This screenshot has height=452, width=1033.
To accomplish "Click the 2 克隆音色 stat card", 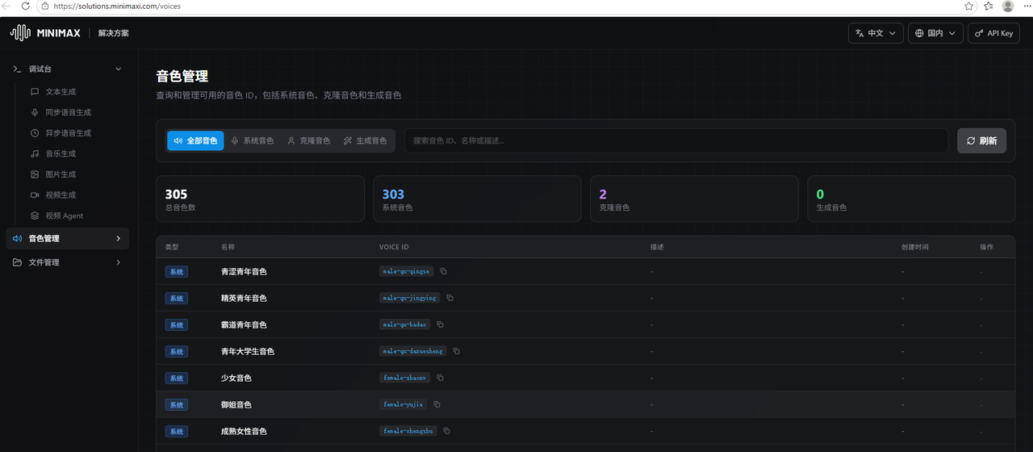I will coord(694,199).
